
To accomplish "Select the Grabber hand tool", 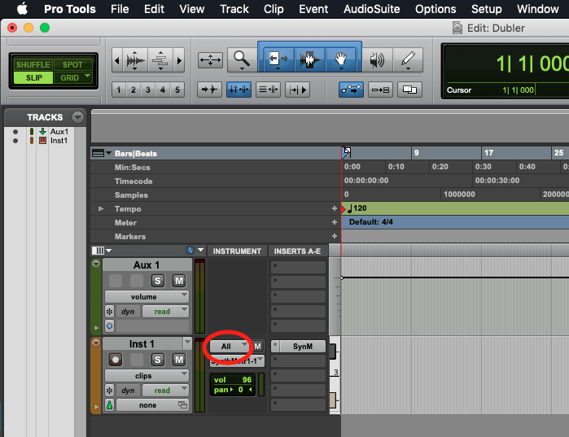I will (x=341, y=59).
